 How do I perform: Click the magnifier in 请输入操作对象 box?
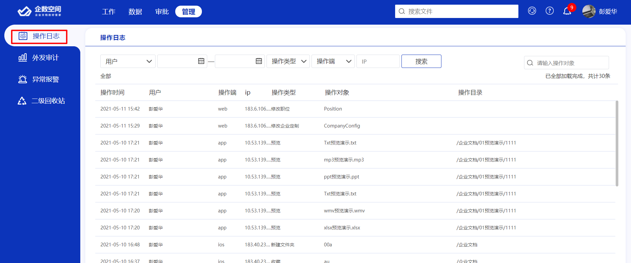530,63
